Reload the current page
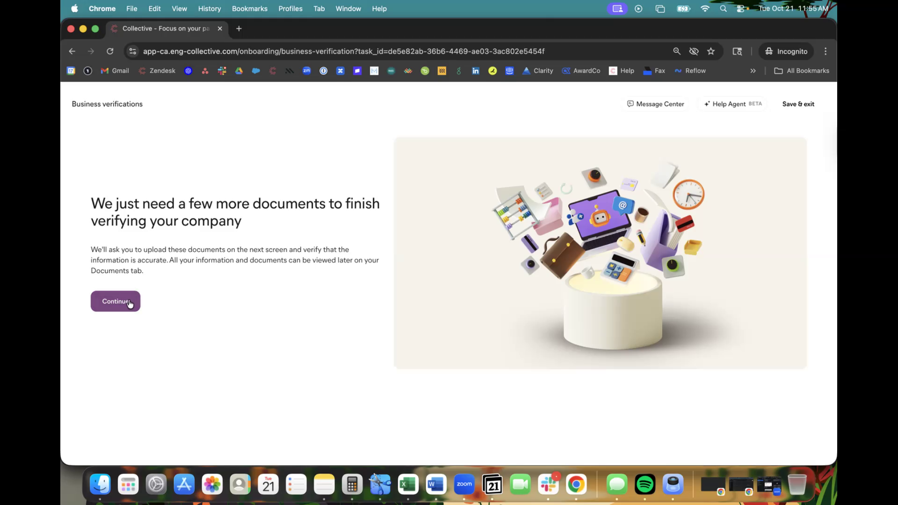 point(110,51)
